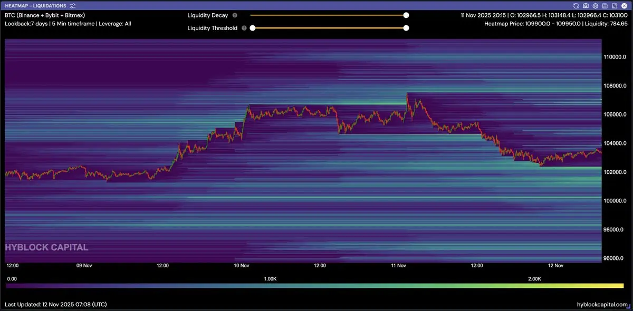This screenshot has width=633, height=311.
Task: Click the Liquidity Decay slider track middle
Action: tap(328, 15)
